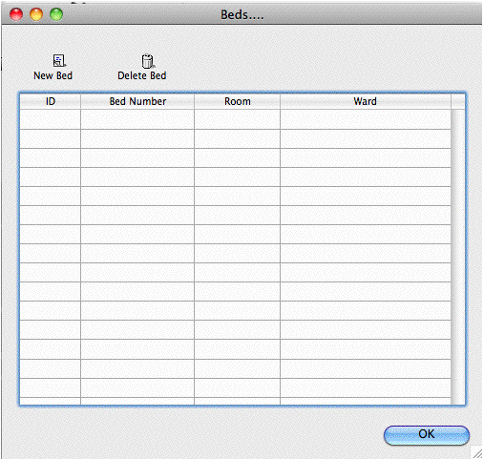
Task: Click the New Bed icon
Action: tap(59, 60)
